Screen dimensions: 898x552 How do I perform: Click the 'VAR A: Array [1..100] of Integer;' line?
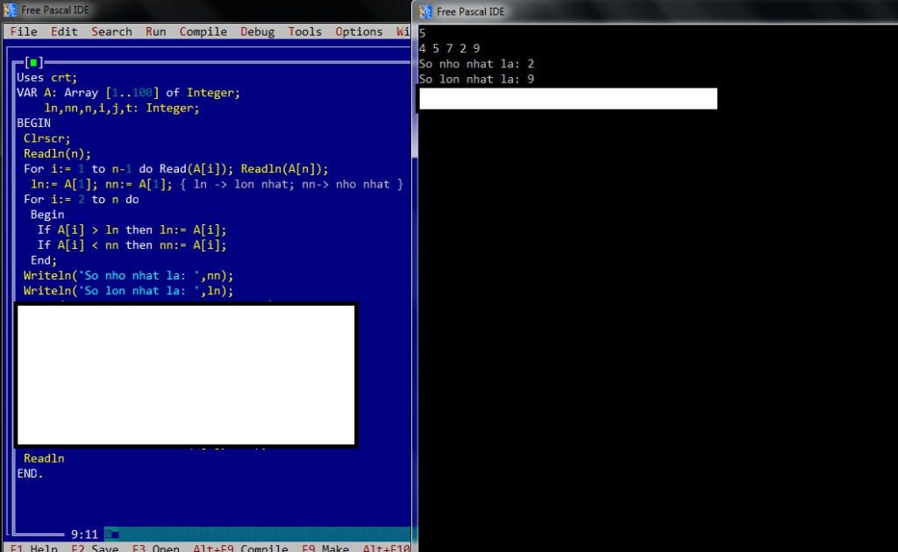coord(128,93)
